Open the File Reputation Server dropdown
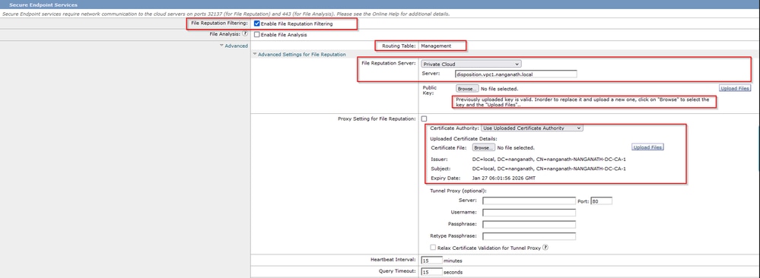The image size is (760, 278). [471, 64]
